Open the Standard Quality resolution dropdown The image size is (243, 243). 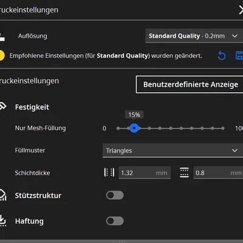[194, 36]
